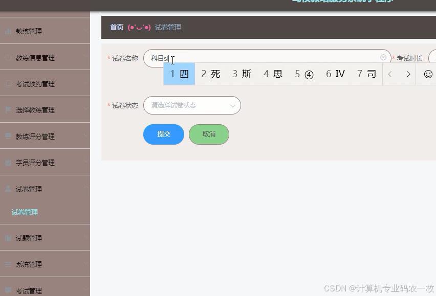The width and height of the screenshot is (436, 296).
Task: Click the icon beside 教练信息管理
Action: (x=8, y=57)
